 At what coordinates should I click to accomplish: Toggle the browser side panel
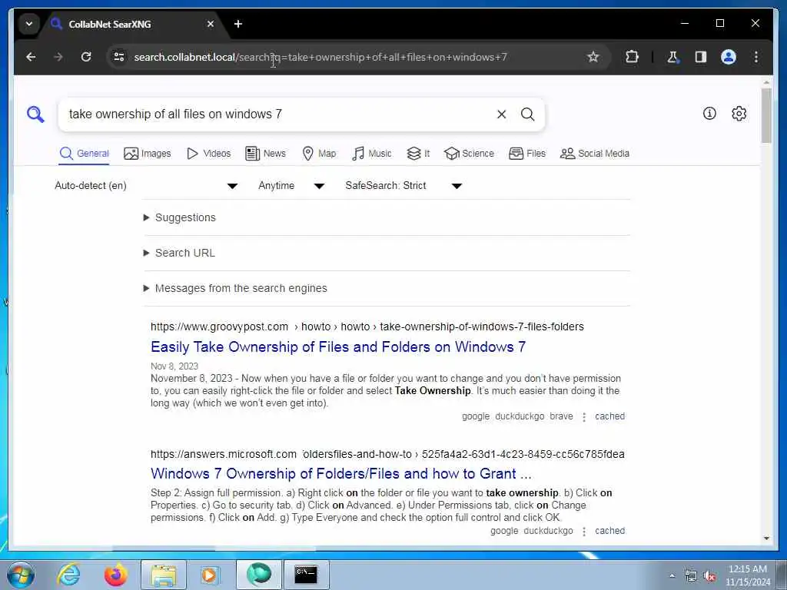701,57
